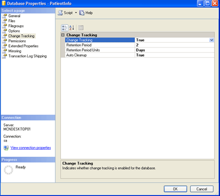Click the General page icon
Viewport: 220px width, 196px height.
pyautogui.click(x=5, y=16)
